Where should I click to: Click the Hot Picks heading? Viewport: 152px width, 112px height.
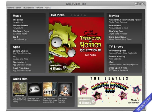point(58,15)
